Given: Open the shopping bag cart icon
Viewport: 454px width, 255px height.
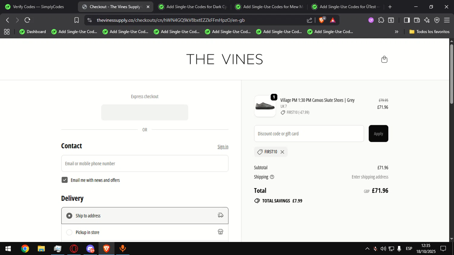Looking at the screenshot, I should [384, 59].
